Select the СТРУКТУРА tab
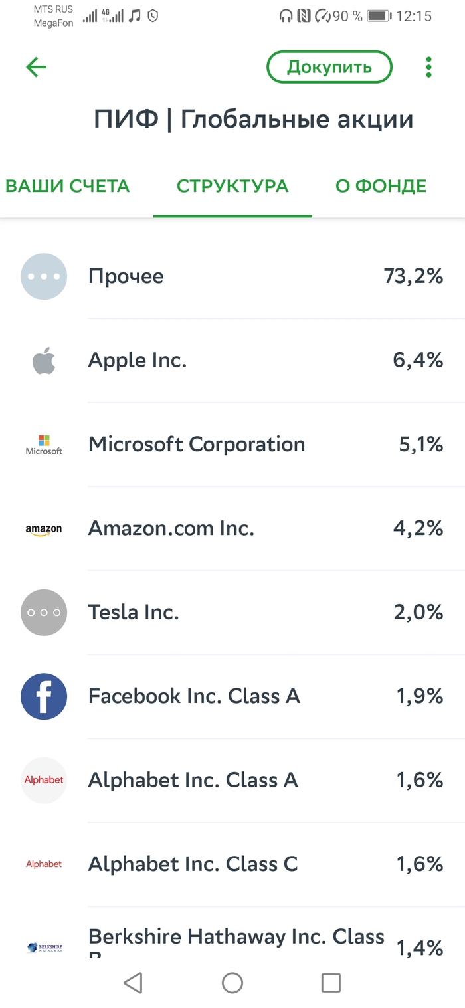This screenshot has width=465, height=1008. tap(232, 186)
